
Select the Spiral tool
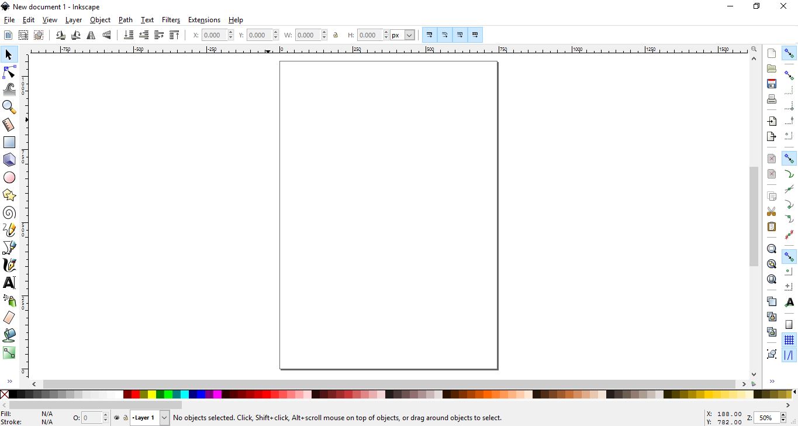coord(9,212)
